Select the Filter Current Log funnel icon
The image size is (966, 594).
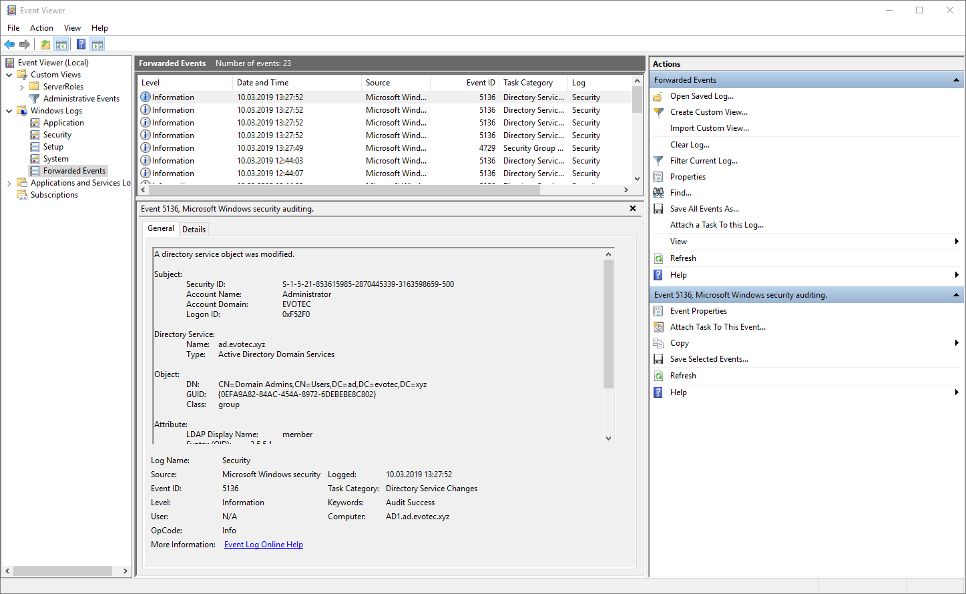click(658, 160)
